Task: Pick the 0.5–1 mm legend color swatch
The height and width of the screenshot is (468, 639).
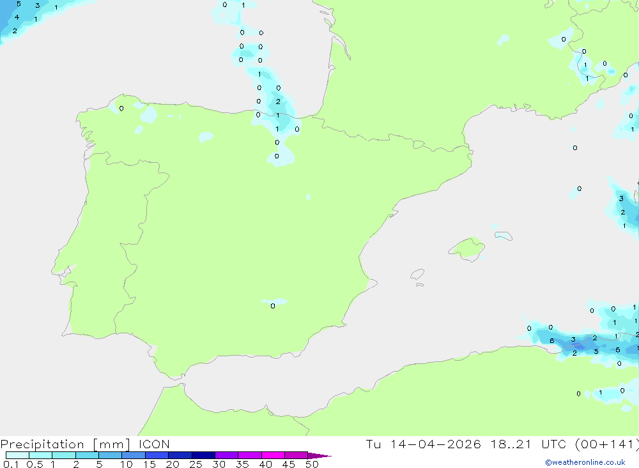Action: tap(41, 455)
